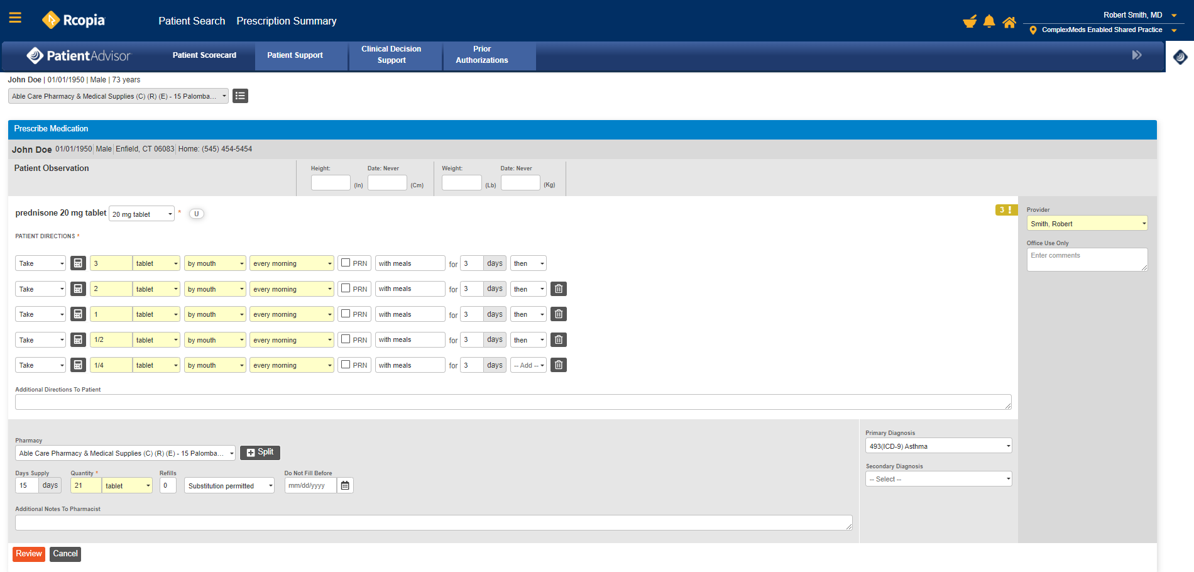1194x572 pixels.
Task: Go to the home icon
Action: (1009, 23)
